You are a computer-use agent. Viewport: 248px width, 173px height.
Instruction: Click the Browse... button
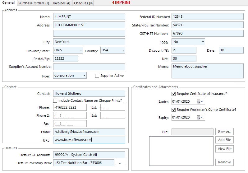[224, 132]
